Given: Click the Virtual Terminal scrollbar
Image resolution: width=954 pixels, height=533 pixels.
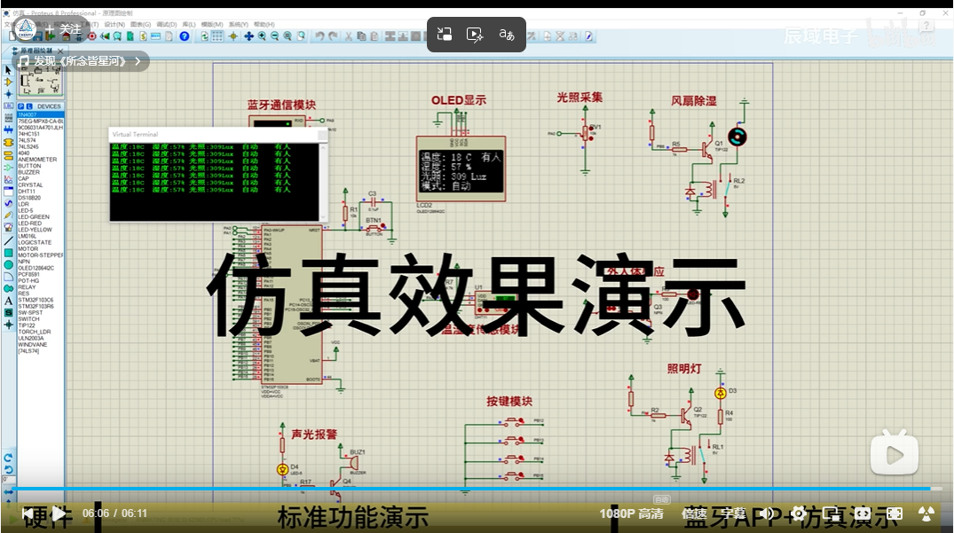Looking at the screenshot, I should pos(323,182).
